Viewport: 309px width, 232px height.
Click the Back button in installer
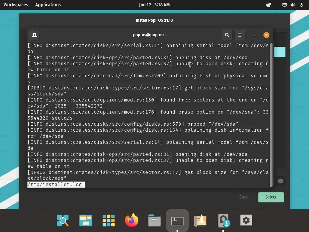(244, 197)
